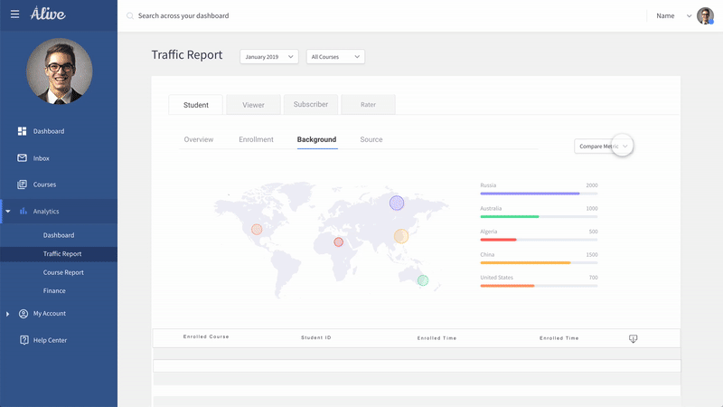Click the Dashboard grid icon in sidebar
The image size is (723, 407).
[22, 131]
